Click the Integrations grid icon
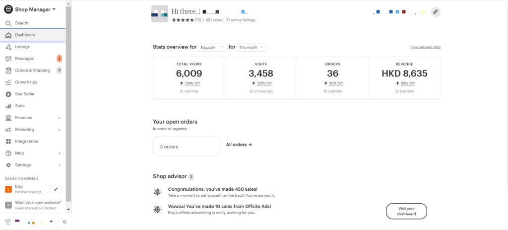This screenshot has width=508, height=230. click(x=8, y=142)
